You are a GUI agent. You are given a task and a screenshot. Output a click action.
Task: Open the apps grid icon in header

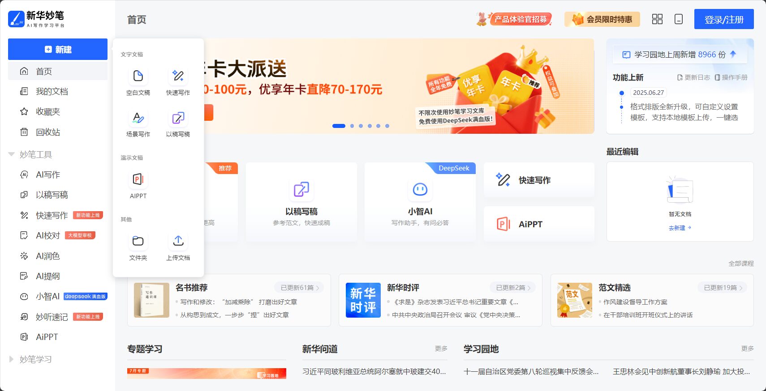(657, 19)
